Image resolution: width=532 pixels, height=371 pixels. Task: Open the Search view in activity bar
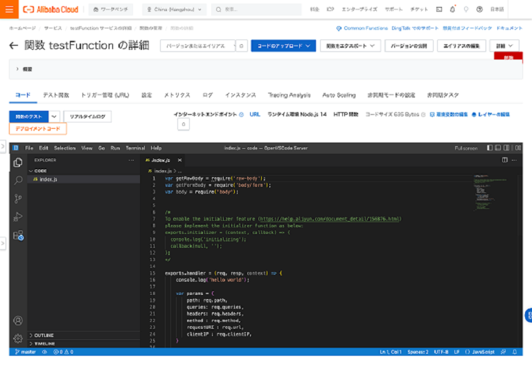click(x=18, y=181)
